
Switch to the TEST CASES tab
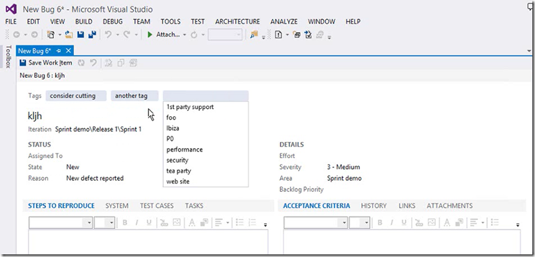(156, 206)
